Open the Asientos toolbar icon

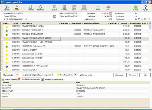pos(31,8)
